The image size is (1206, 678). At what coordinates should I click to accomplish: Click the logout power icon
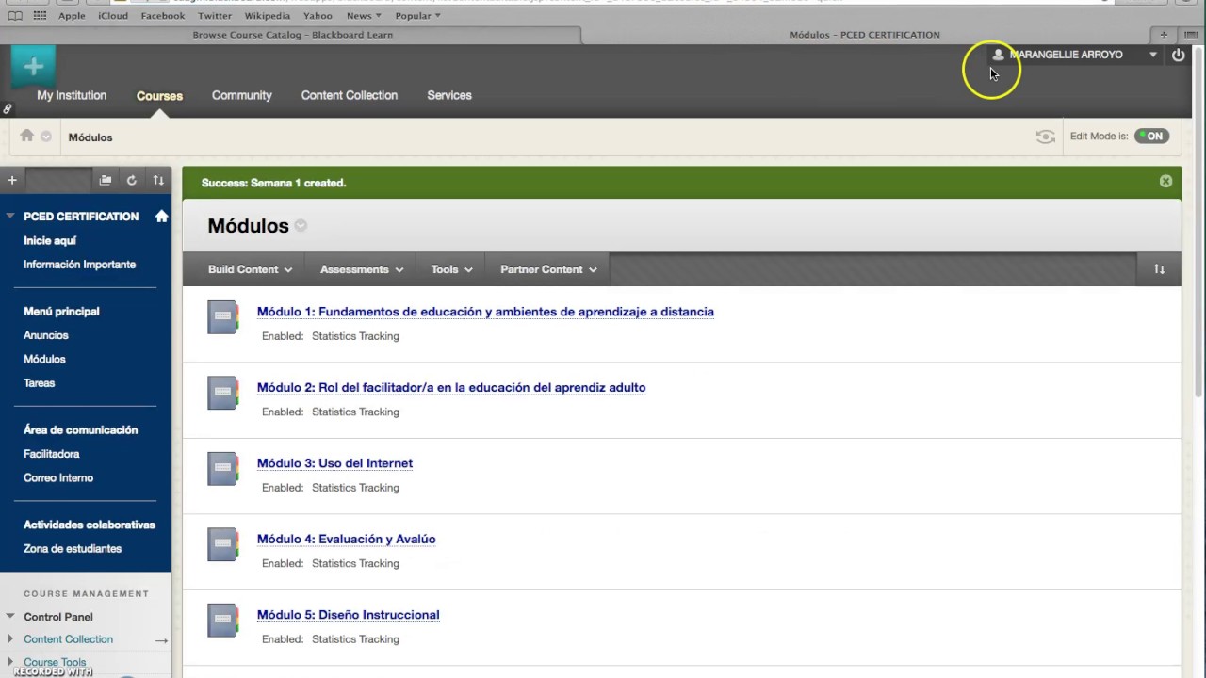click(x=1178, y=55)
